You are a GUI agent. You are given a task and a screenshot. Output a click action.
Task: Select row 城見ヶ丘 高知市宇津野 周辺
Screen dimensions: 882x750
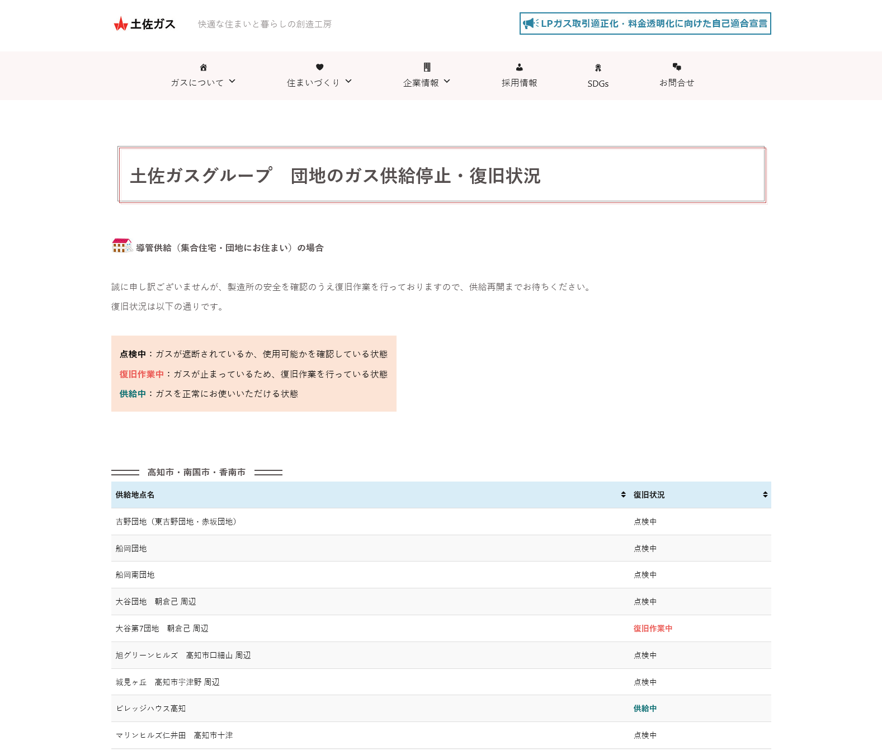(441, 682)
